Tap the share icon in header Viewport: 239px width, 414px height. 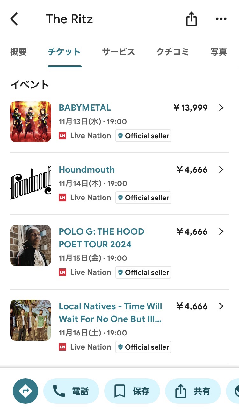coord(192,19)
